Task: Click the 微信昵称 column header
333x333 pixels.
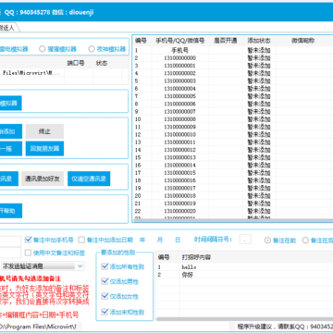Action: (303, 41)
